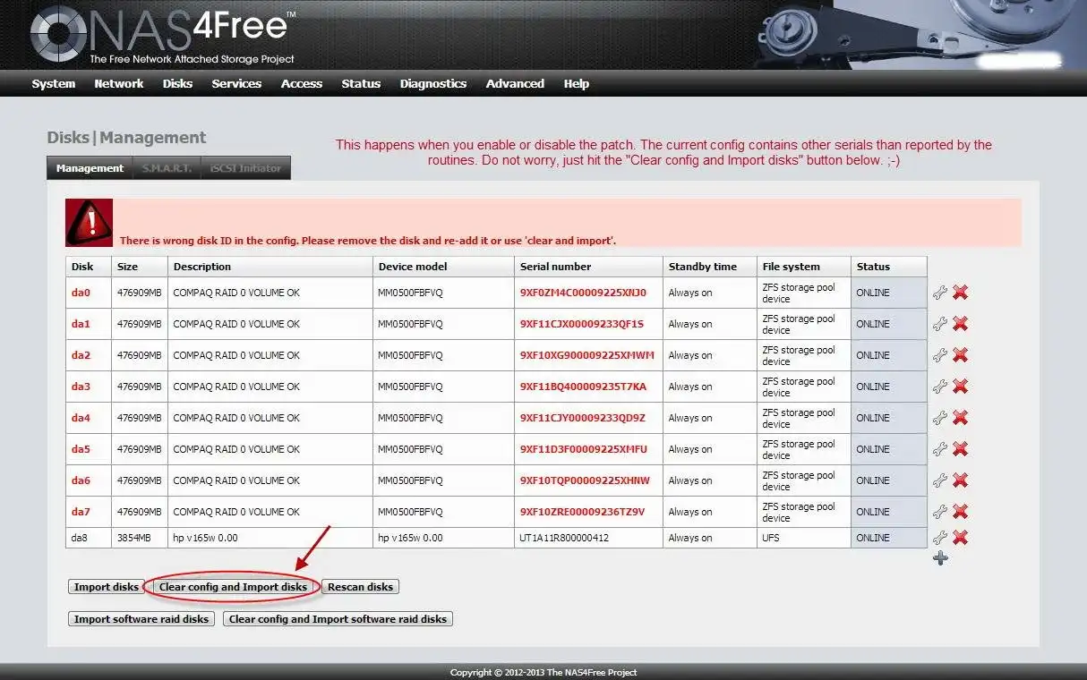Image resolution: width=1087 pixels, height=680 pixels.
Task: Click the NAS4Free logo
Action: 164,35
